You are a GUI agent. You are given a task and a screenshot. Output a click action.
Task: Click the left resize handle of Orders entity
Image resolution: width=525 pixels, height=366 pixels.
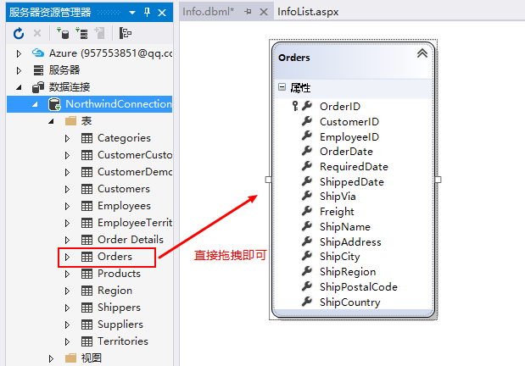268,180
